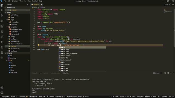Screen dimensions: 175x98
Task: Split the terminal panel
Action: 165,73
